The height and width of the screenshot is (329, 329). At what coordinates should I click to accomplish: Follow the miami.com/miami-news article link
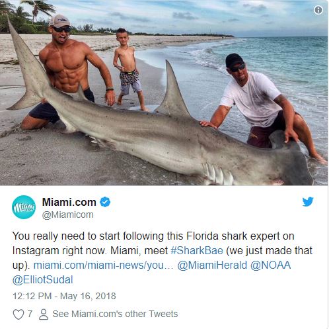point(103,265)
